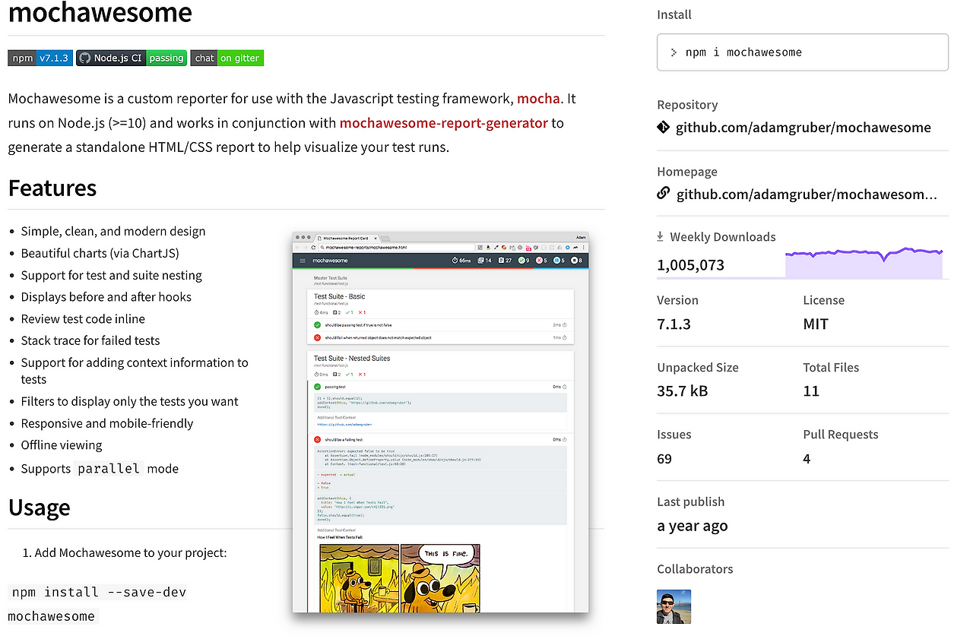Follow the mocha link in the description
Image resolution: width=973 pixels, height=639 pixels.
tap(538, 98)
